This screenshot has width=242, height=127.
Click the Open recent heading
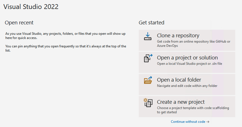tap(19, 23)
